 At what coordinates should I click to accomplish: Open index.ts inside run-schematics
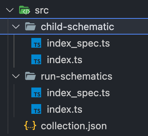65,109
